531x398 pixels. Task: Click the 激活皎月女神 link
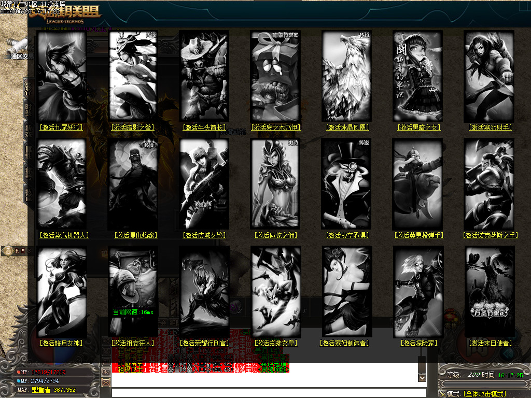[x=61, y=343]
